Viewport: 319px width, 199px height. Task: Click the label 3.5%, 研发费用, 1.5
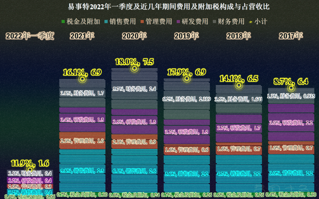tap(134, 122)
